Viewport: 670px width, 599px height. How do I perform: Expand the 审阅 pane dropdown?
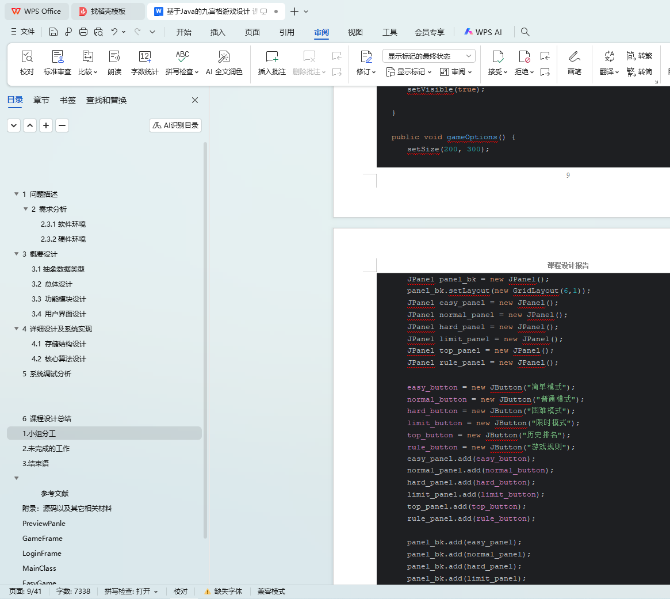455,72
